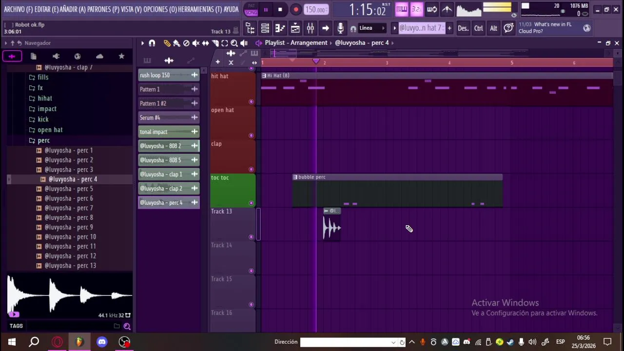Select the pencil draw tool in playlist

(x=167, y=43)
